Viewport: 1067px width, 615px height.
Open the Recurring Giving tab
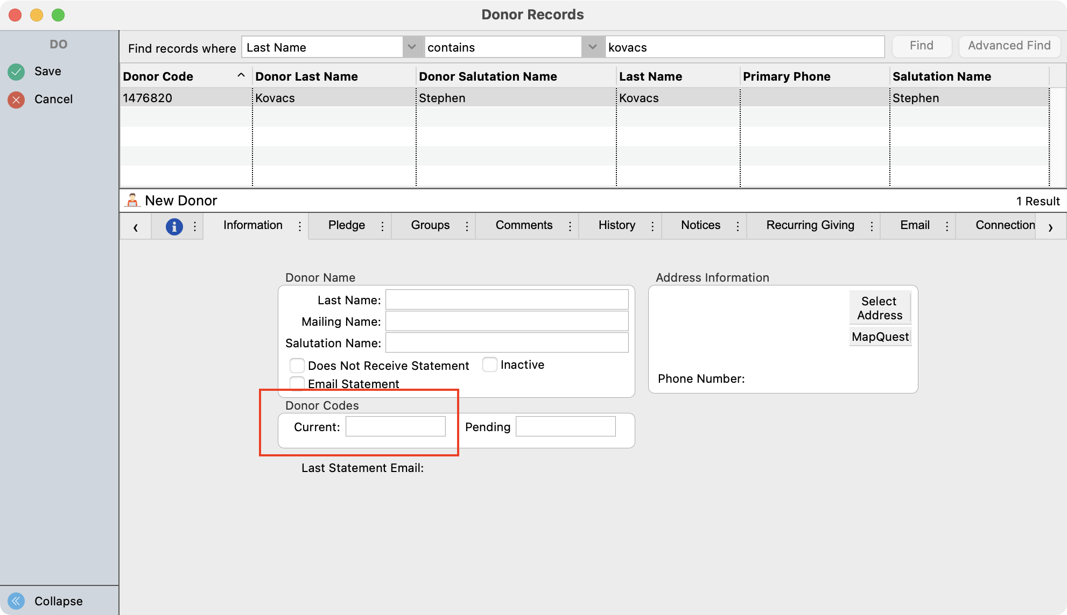tap(810, 225)
